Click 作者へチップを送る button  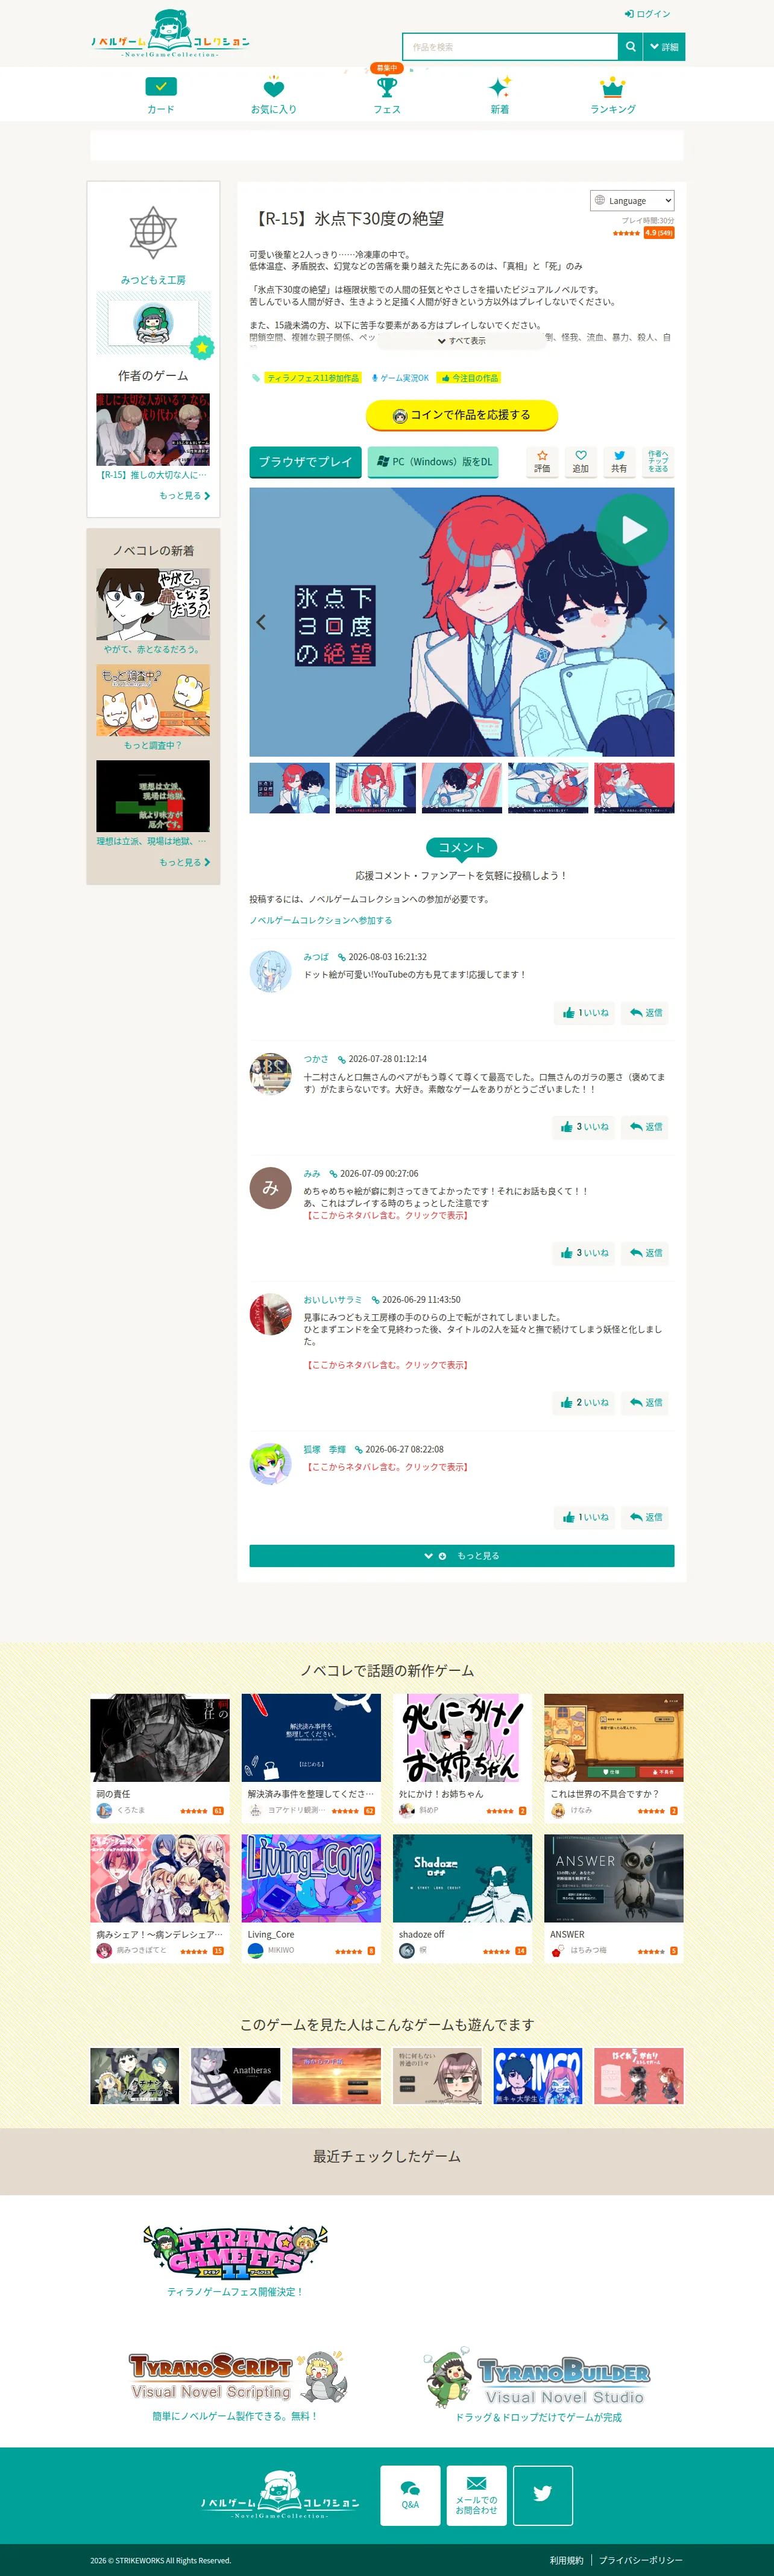[658, 461]
